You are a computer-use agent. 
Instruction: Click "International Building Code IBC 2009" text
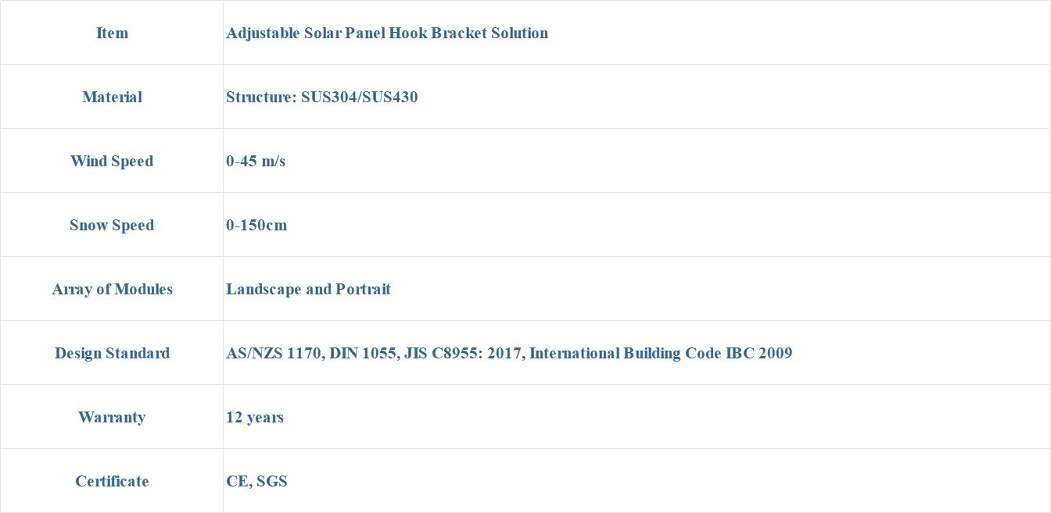[661, 353]
